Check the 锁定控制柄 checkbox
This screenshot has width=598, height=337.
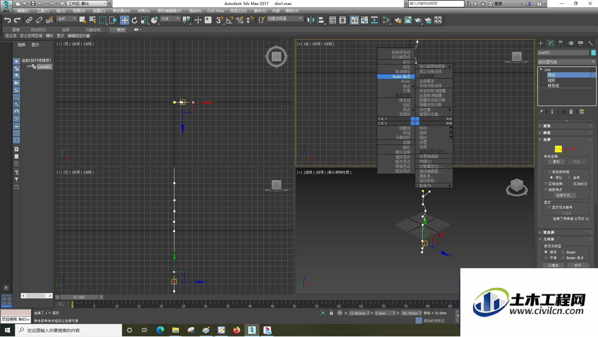(549, 172)
